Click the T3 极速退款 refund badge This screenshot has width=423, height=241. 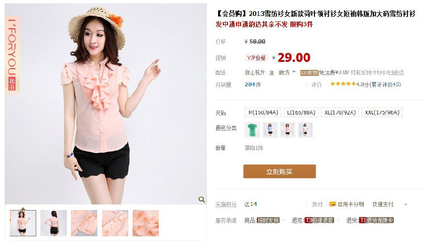click(320, 220)
